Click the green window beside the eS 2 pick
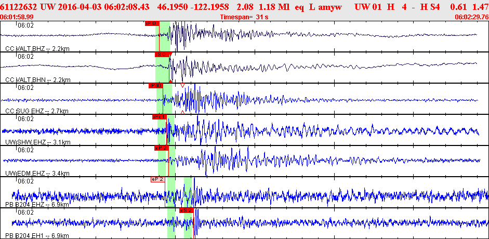 [x=188, y=223]
